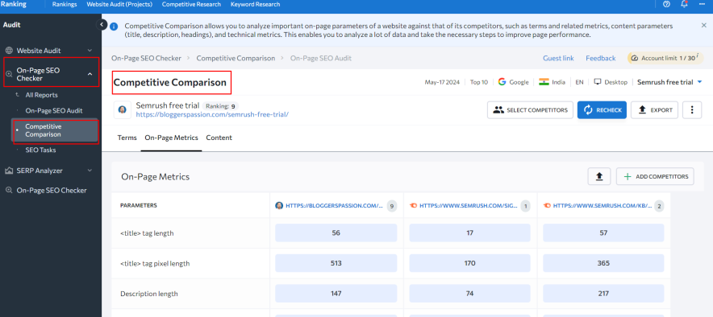
Task: Click the On-Page Metrics upload icon button
Action: point(599,176)
